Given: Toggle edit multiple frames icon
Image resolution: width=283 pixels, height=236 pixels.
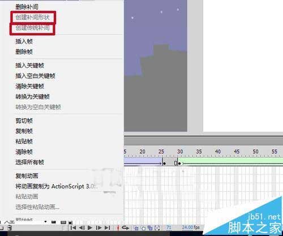Looking at the screenshot, I should click(150, 228).
